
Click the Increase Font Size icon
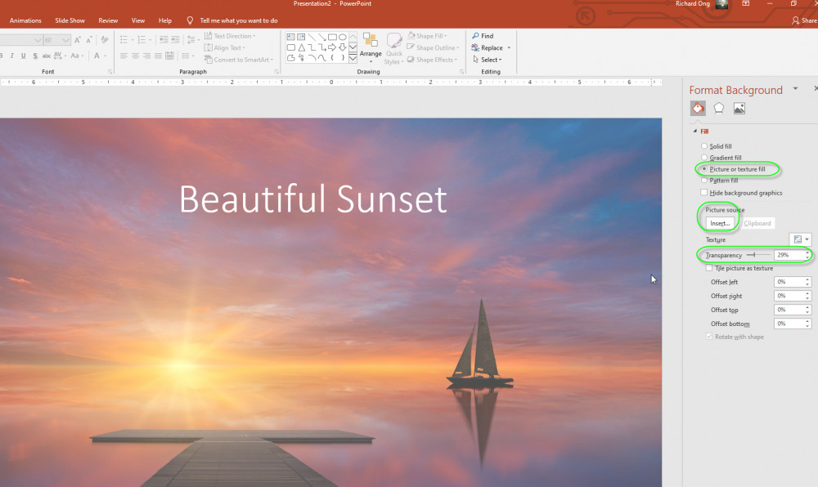[x=79, y=40]
